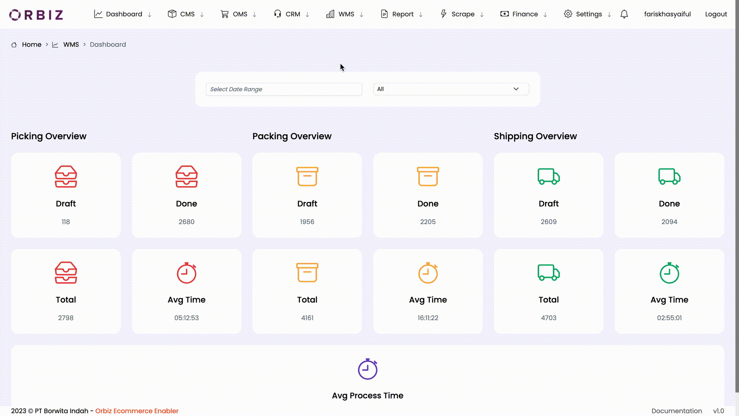The width and height of the screenshot is (739, 416).
Task: Click the Shipping Draft truck icon
Action: coord(548,176)
